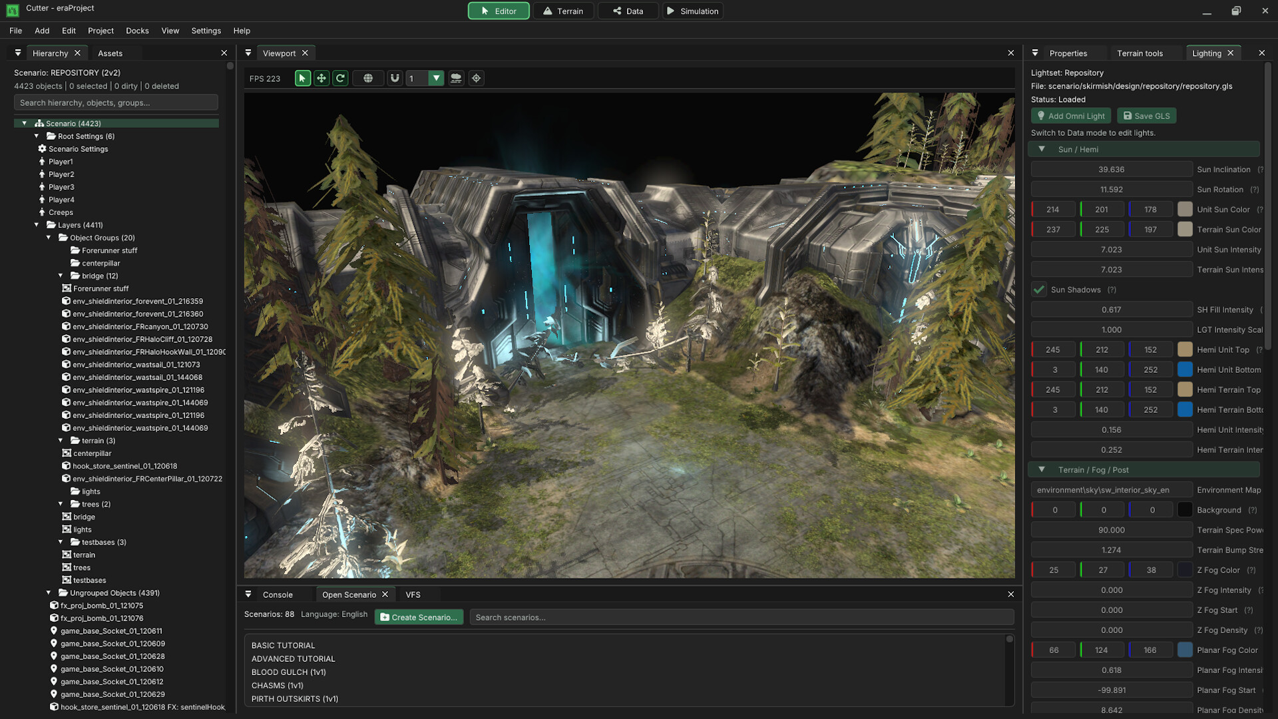The height and width of the screenshot is (719, 1278).
Task: Toggle the Sun Shadows checkbox
Action: (x=1038, y=290)
